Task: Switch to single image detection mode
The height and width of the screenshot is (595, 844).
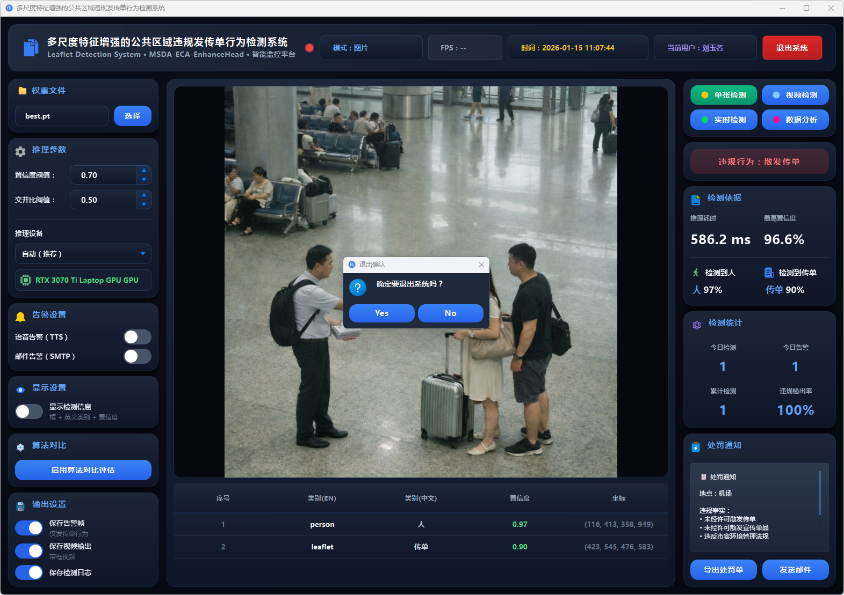Action: point(723,95)
